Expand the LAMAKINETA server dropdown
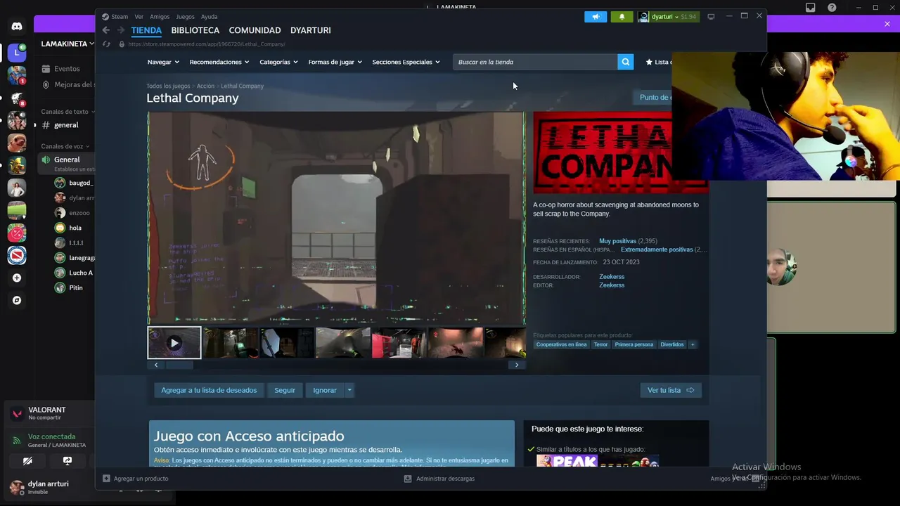The height and width of the screenshot is (506, 900). coord(67,44)
